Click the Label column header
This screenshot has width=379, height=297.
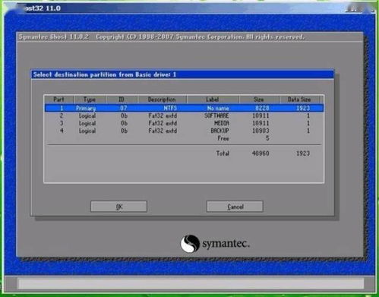213,100
